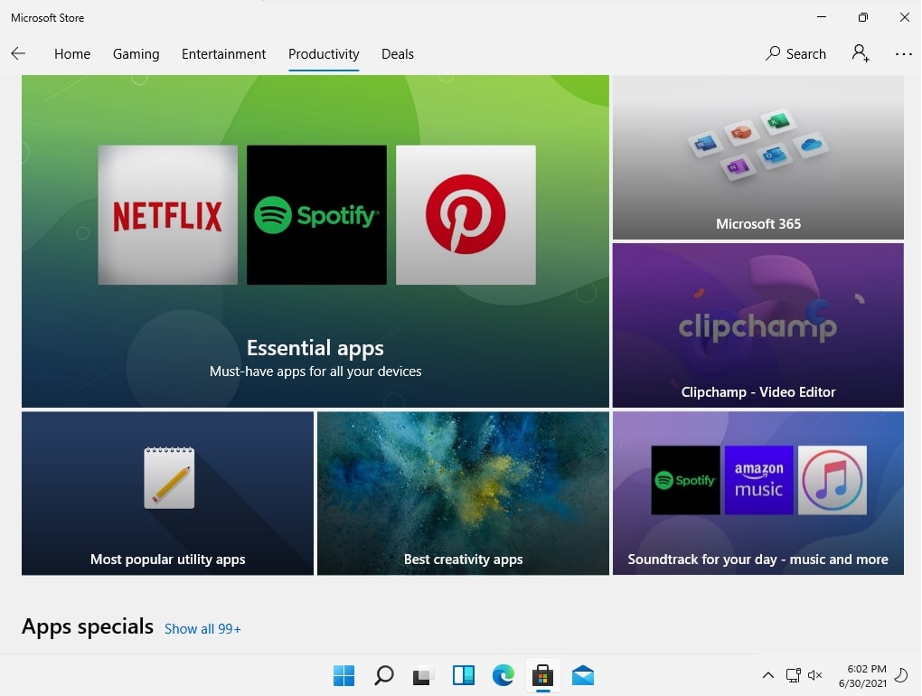
Task: Click the Search magnifier button
Action: pyautogui.click(x=795, y=54)
